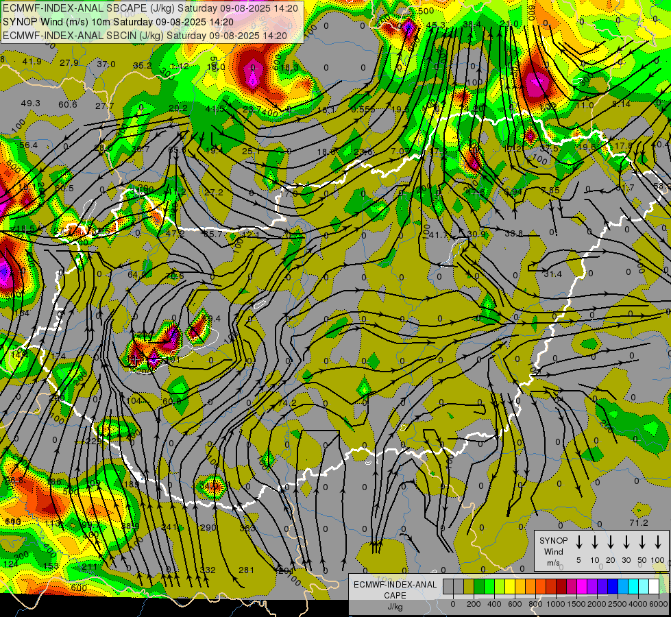The width and height of the screenshot is (671, 617).
Task: Click the legend tick label 4000
Action: point(638,604)
